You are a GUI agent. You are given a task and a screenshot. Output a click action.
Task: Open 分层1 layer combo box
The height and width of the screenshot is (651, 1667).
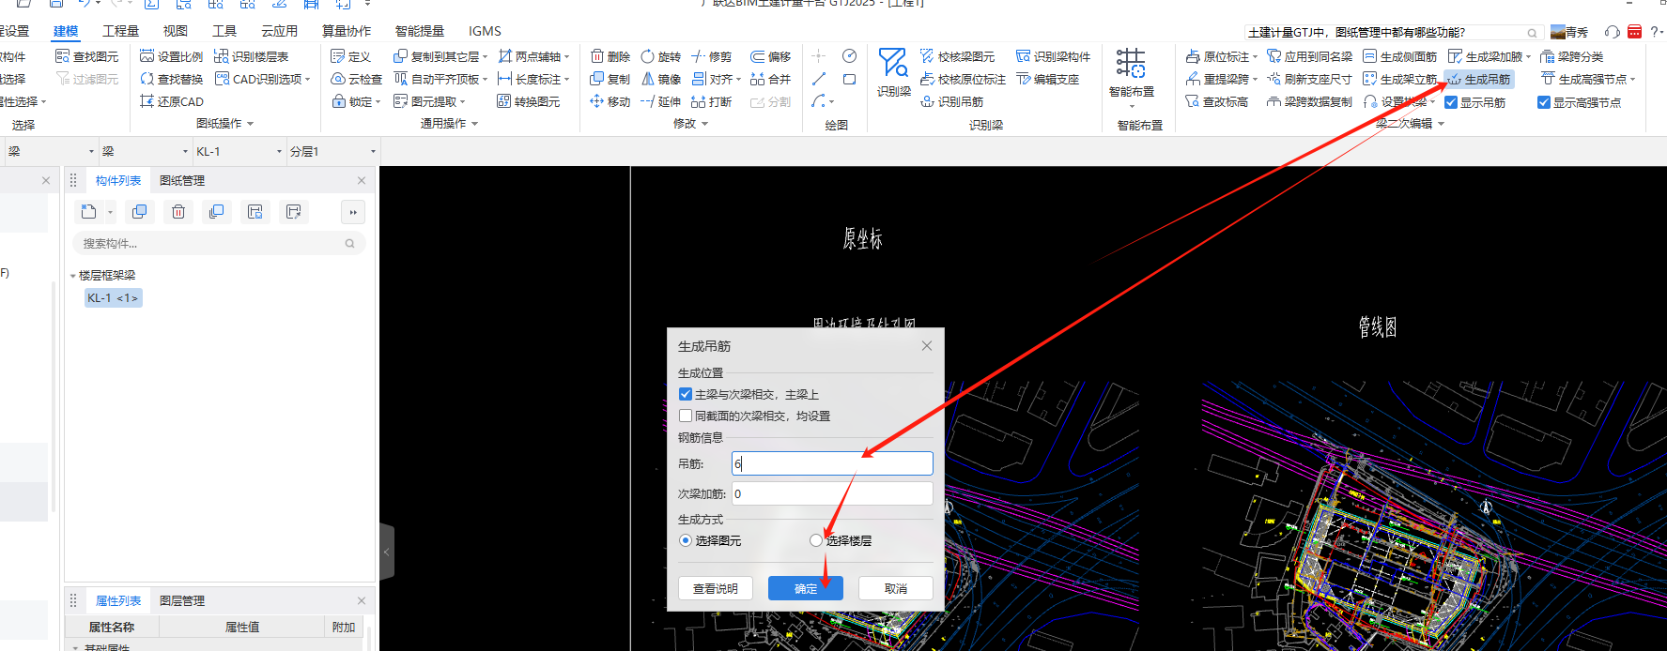pyautogui.click(x=332, y=151)
